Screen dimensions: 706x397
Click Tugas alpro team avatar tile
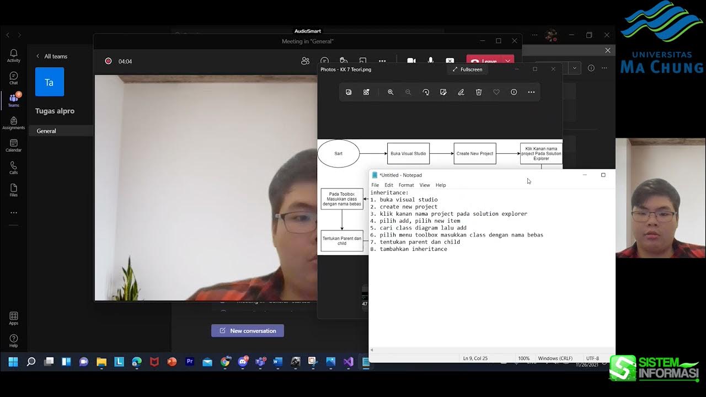coord(50,82)
